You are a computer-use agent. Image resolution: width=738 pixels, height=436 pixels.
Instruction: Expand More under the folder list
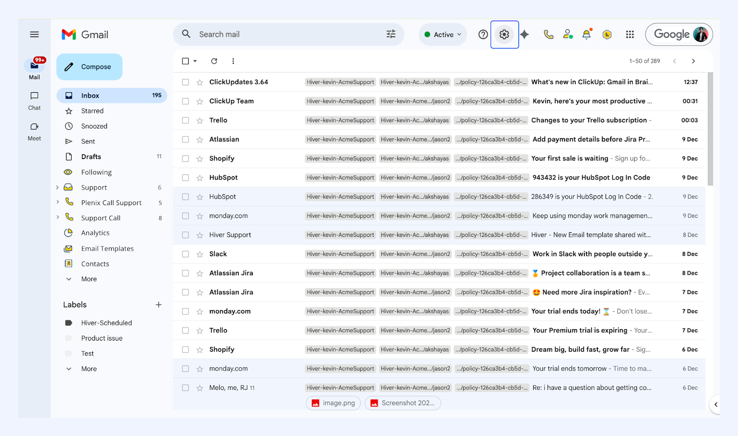coord(89,279)
